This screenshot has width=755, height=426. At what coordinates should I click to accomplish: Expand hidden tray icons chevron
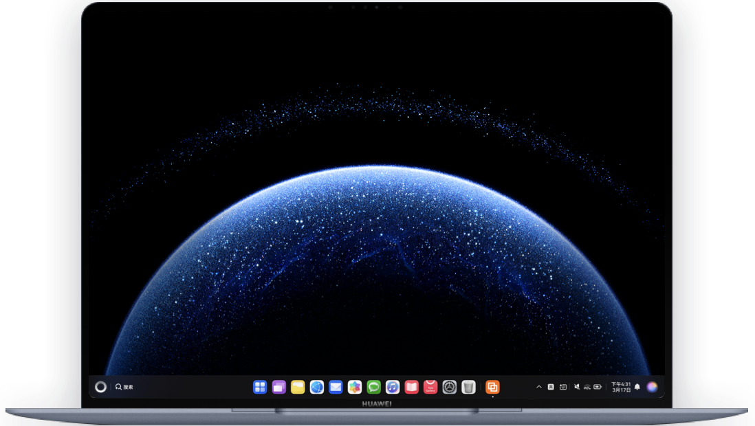(539, 387)
